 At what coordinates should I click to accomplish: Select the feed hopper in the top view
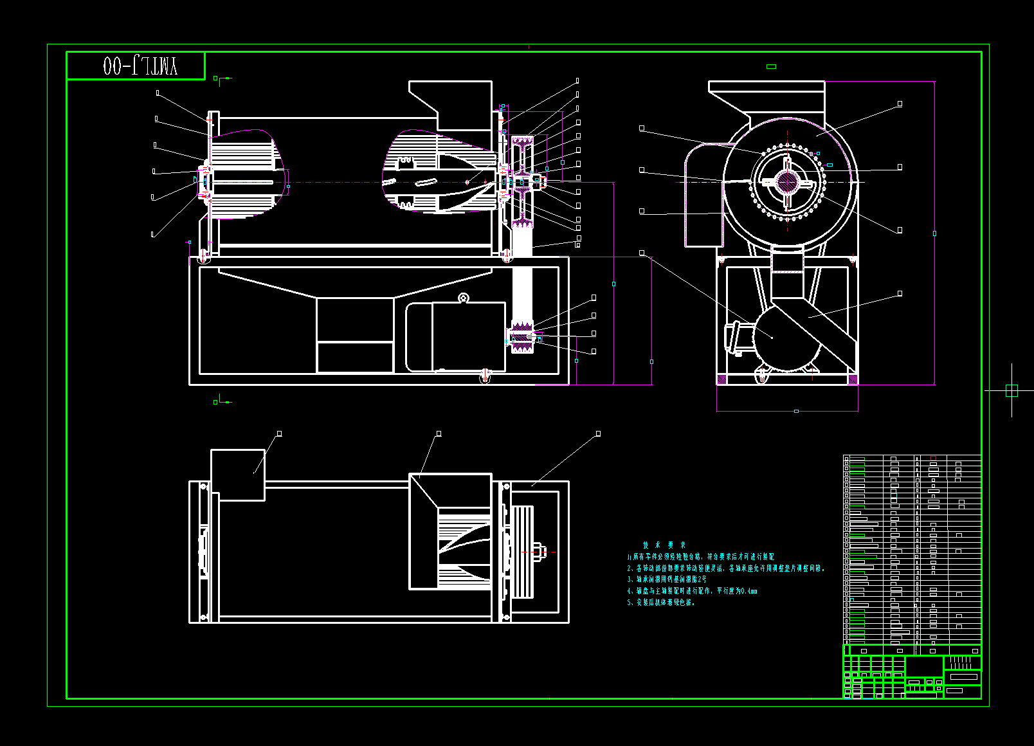[451, 532]
